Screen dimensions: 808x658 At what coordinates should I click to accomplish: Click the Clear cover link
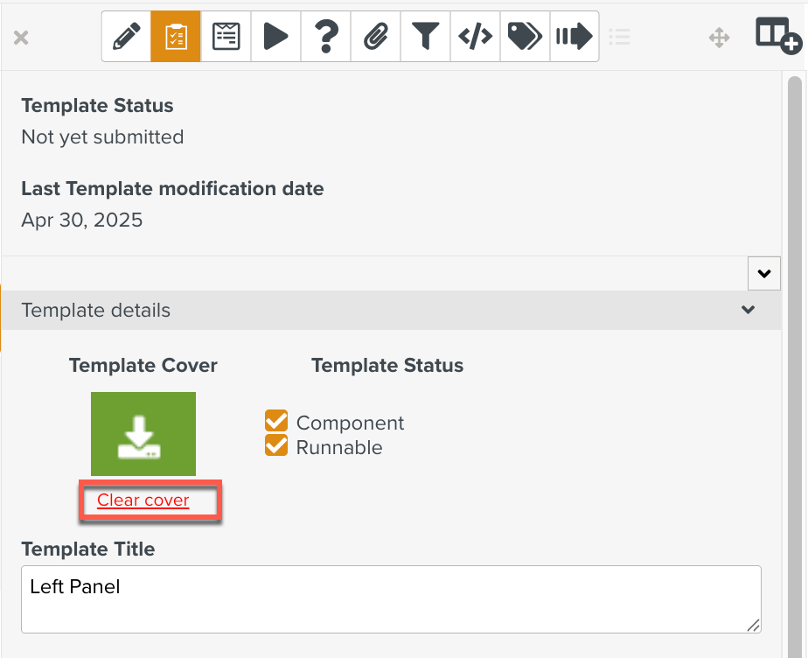[x=143, y=500]
